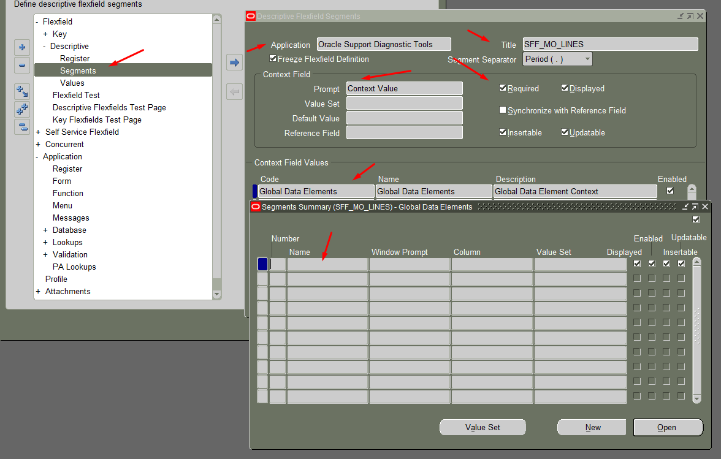Screen dimensions: 721x459
Task: Expand the Self Service Flexfield node
Action: [38, 132]
